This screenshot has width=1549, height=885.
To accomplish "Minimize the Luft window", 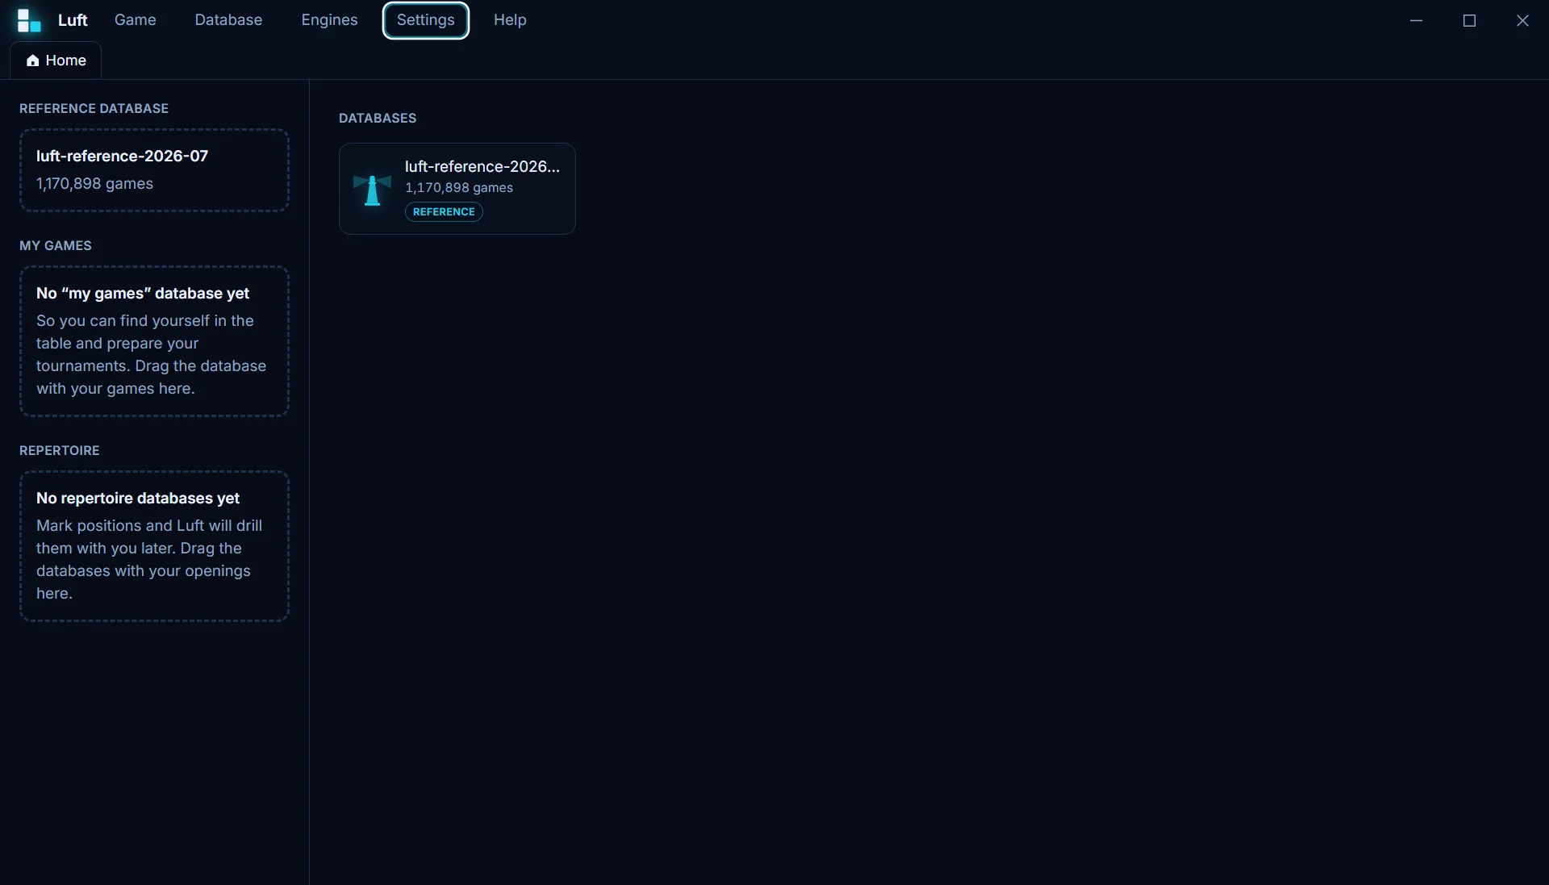I will [1416, 20].
